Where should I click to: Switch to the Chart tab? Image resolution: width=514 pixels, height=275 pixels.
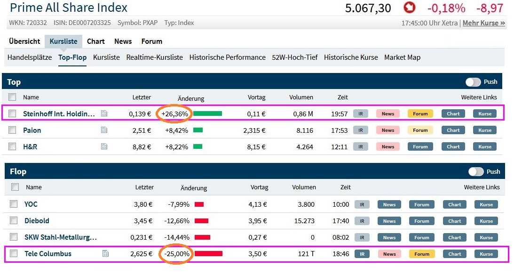tap(95, 41)
